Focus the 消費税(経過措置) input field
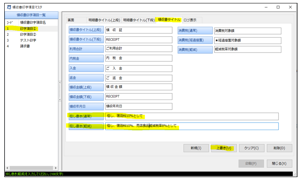The width and height of the screenshot is (303, 183). [x=248, y=40]
